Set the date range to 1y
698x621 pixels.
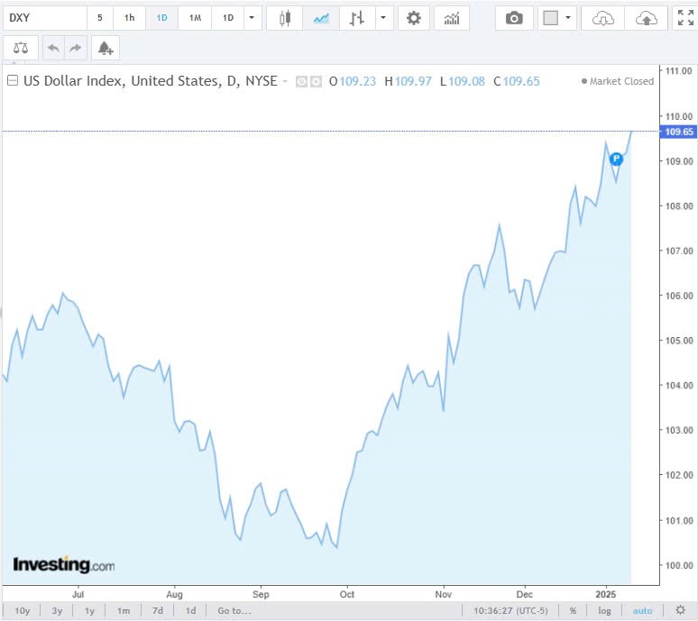click(x=90, y=610)
